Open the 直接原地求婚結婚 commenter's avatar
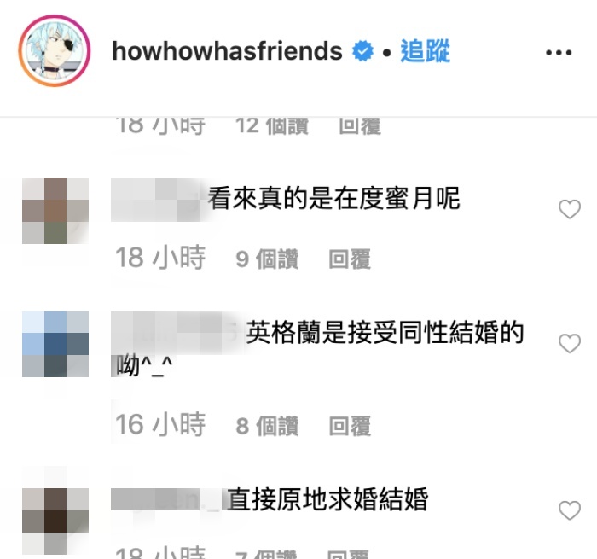The image size is (597, 559). tap(55, 510)
